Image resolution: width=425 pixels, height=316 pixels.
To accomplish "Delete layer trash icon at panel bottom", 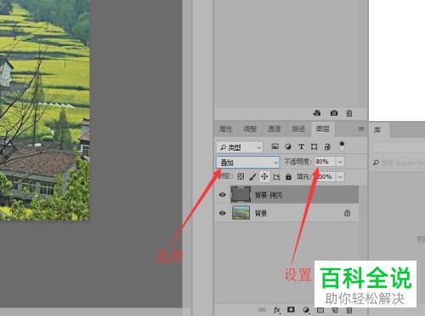I will [349, 310].
